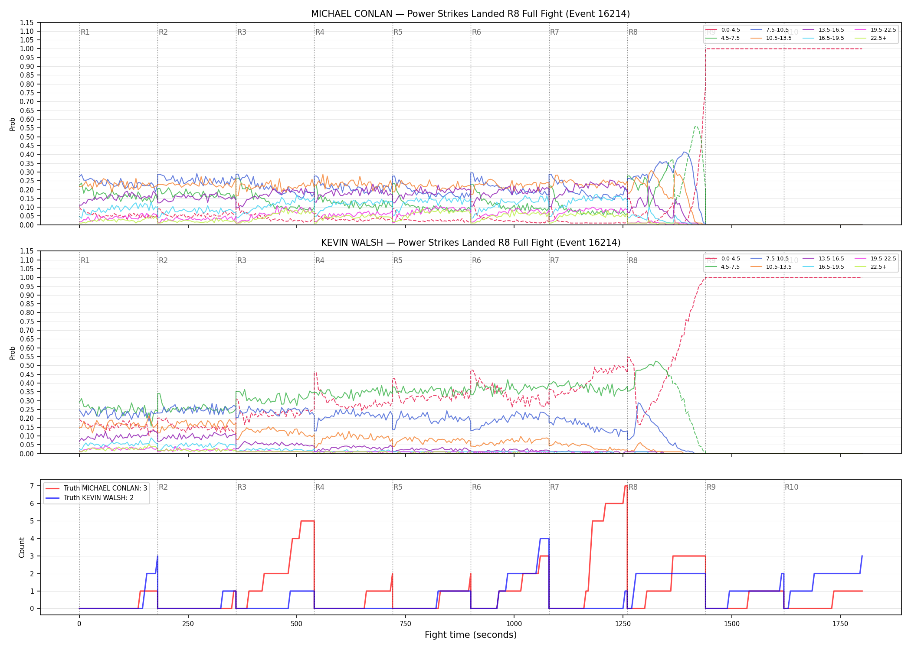The image size is (911, 650).
Task: Click the 1750 x-axis tick label
Action: pyautogui.click(x=840, y=624)
